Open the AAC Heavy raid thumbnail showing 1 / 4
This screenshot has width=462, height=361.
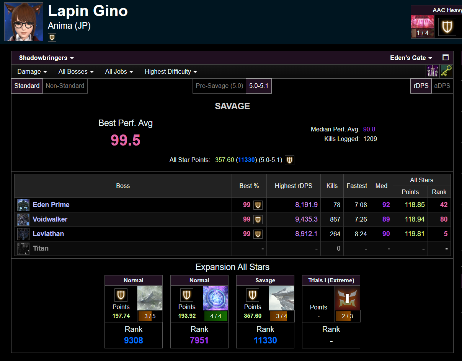(423, 27)
